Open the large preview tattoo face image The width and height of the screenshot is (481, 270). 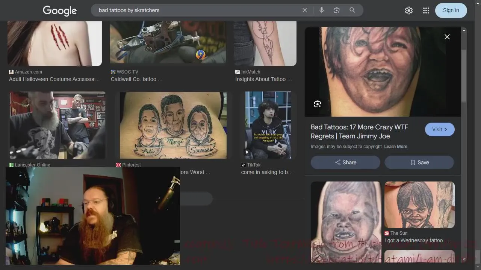(x=383, y=72)
